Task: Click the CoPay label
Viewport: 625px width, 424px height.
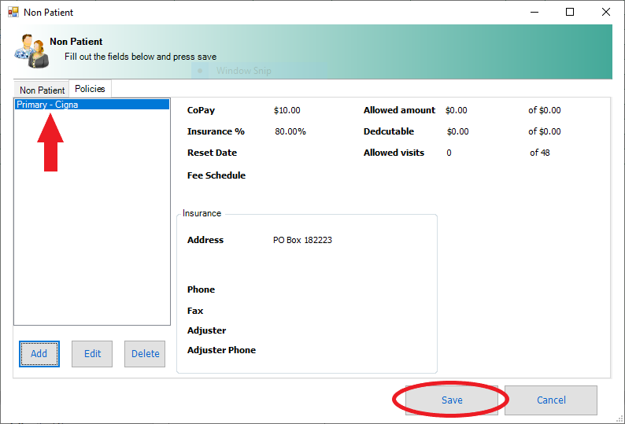Action: click(x=201, y=110)
